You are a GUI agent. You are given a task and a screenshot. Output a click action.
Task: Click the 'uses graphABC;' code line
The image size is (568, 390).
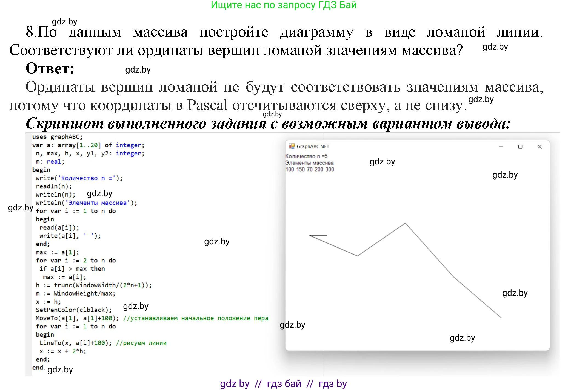[x=58, y=137]
